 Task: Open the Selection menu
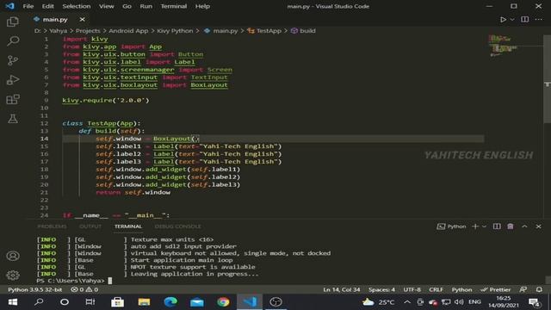[x=77, y=6]
